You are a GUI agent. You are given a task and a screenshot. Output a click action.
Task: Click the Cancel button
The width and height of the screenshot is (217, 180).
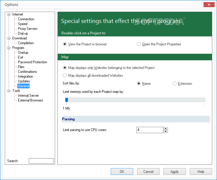pos(148,171)
